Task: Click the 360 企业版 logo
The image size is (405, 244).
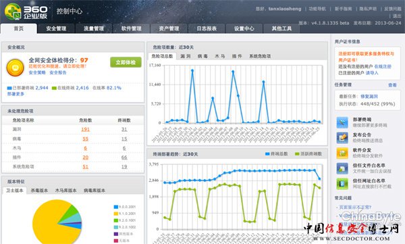Action: point(26,12)
